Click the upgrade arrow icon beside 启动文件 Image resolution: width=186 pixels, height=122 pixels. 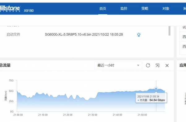[139, 35]
